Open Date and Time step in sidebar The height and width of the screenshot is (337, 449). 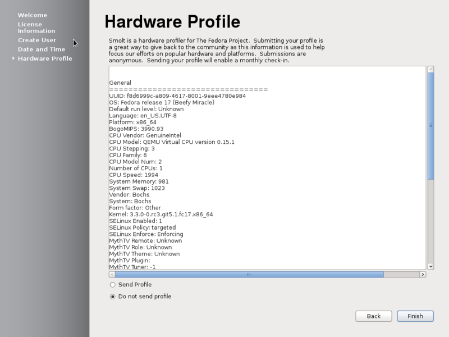pyautogui.click(x=42, y=49)
